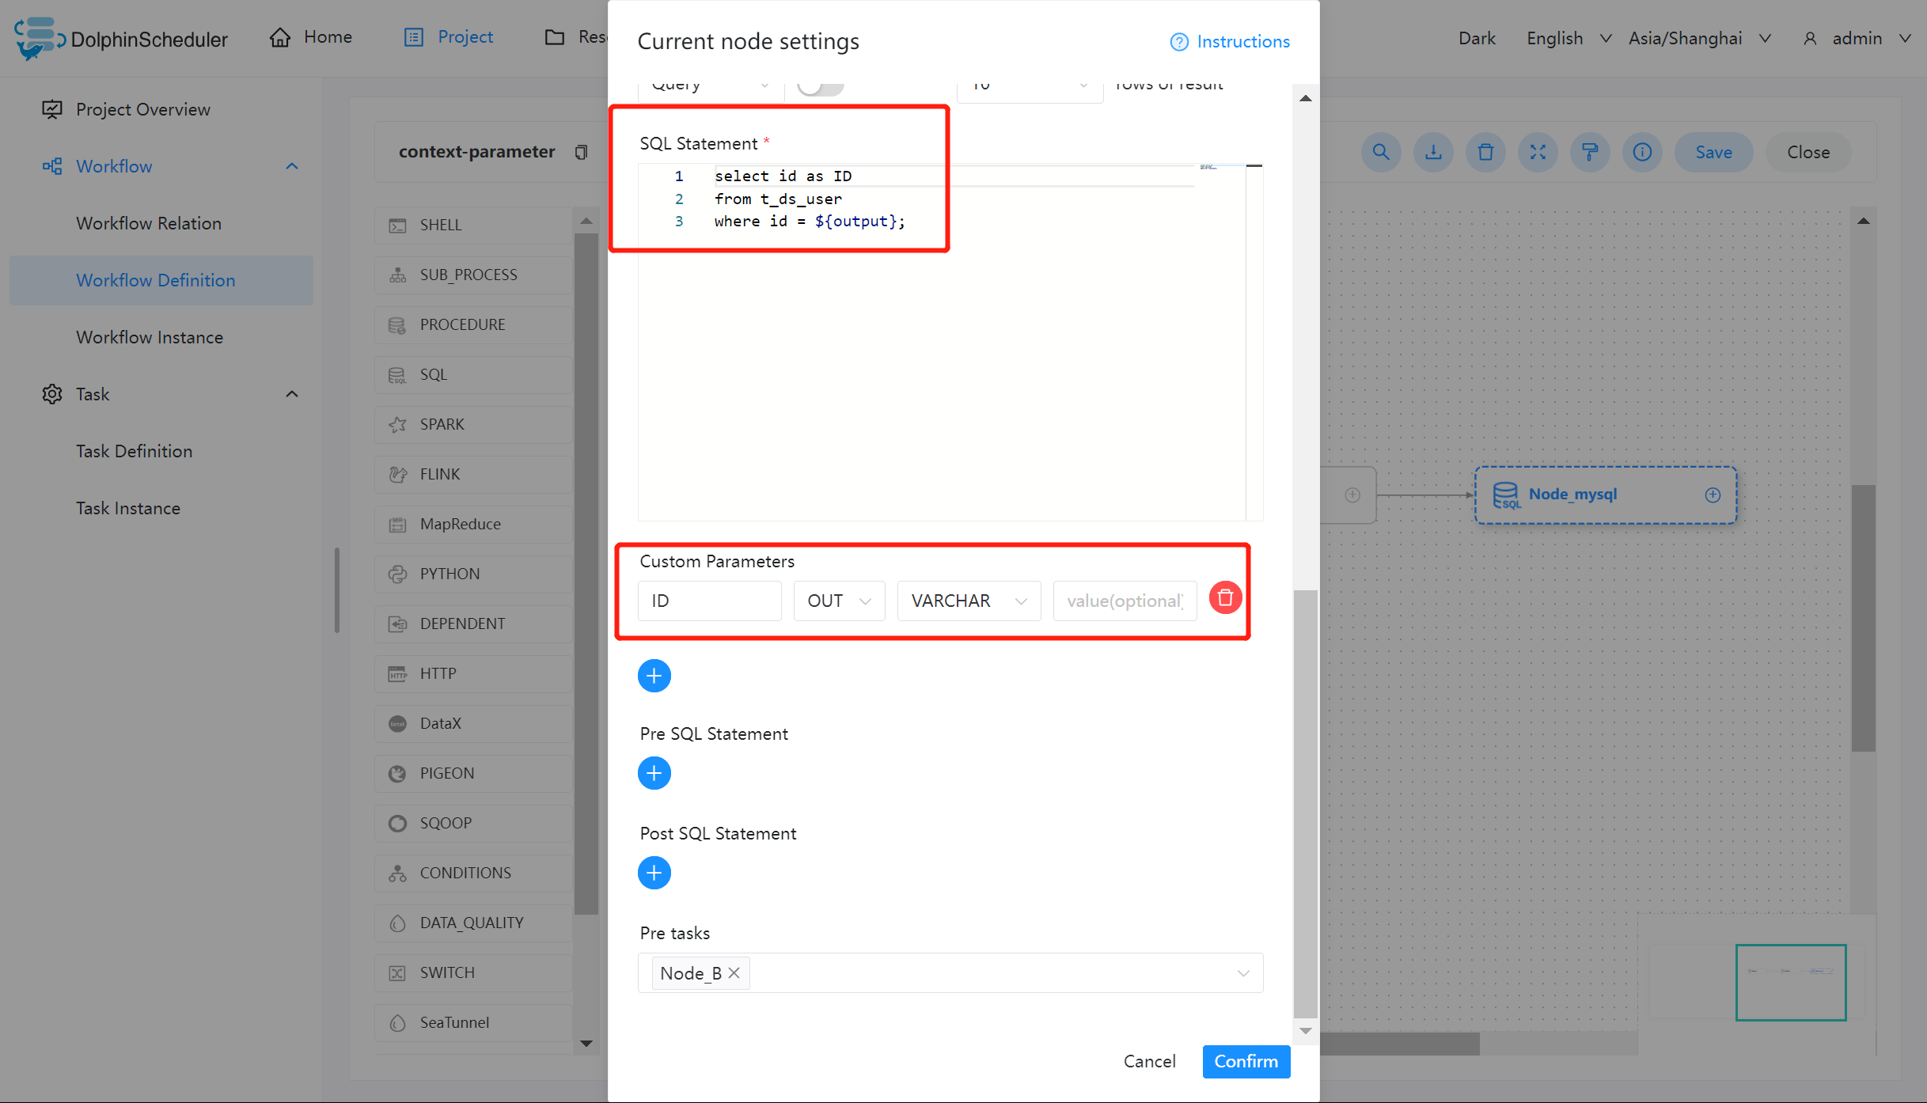Add a Pre SQL Statement
The width and height of the screenshot is (1927, 1103).
coord(654,773)
